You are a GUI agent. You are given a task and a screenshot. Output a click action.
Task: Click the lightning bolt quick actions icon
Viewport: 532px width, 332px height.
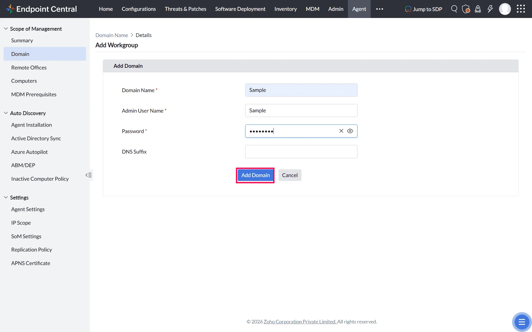(490, 9)
